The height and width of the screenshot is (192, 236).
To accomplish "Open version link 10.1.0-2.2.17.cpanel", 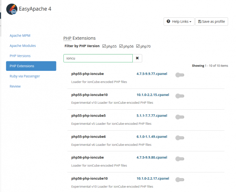I will tap(153, 178).
